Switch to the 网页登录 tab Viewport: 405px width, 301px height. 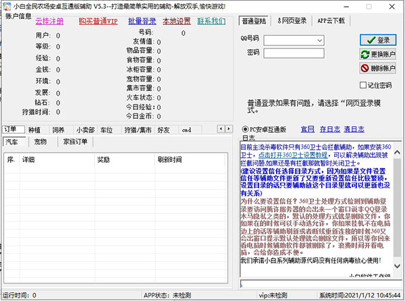[292, 21]
